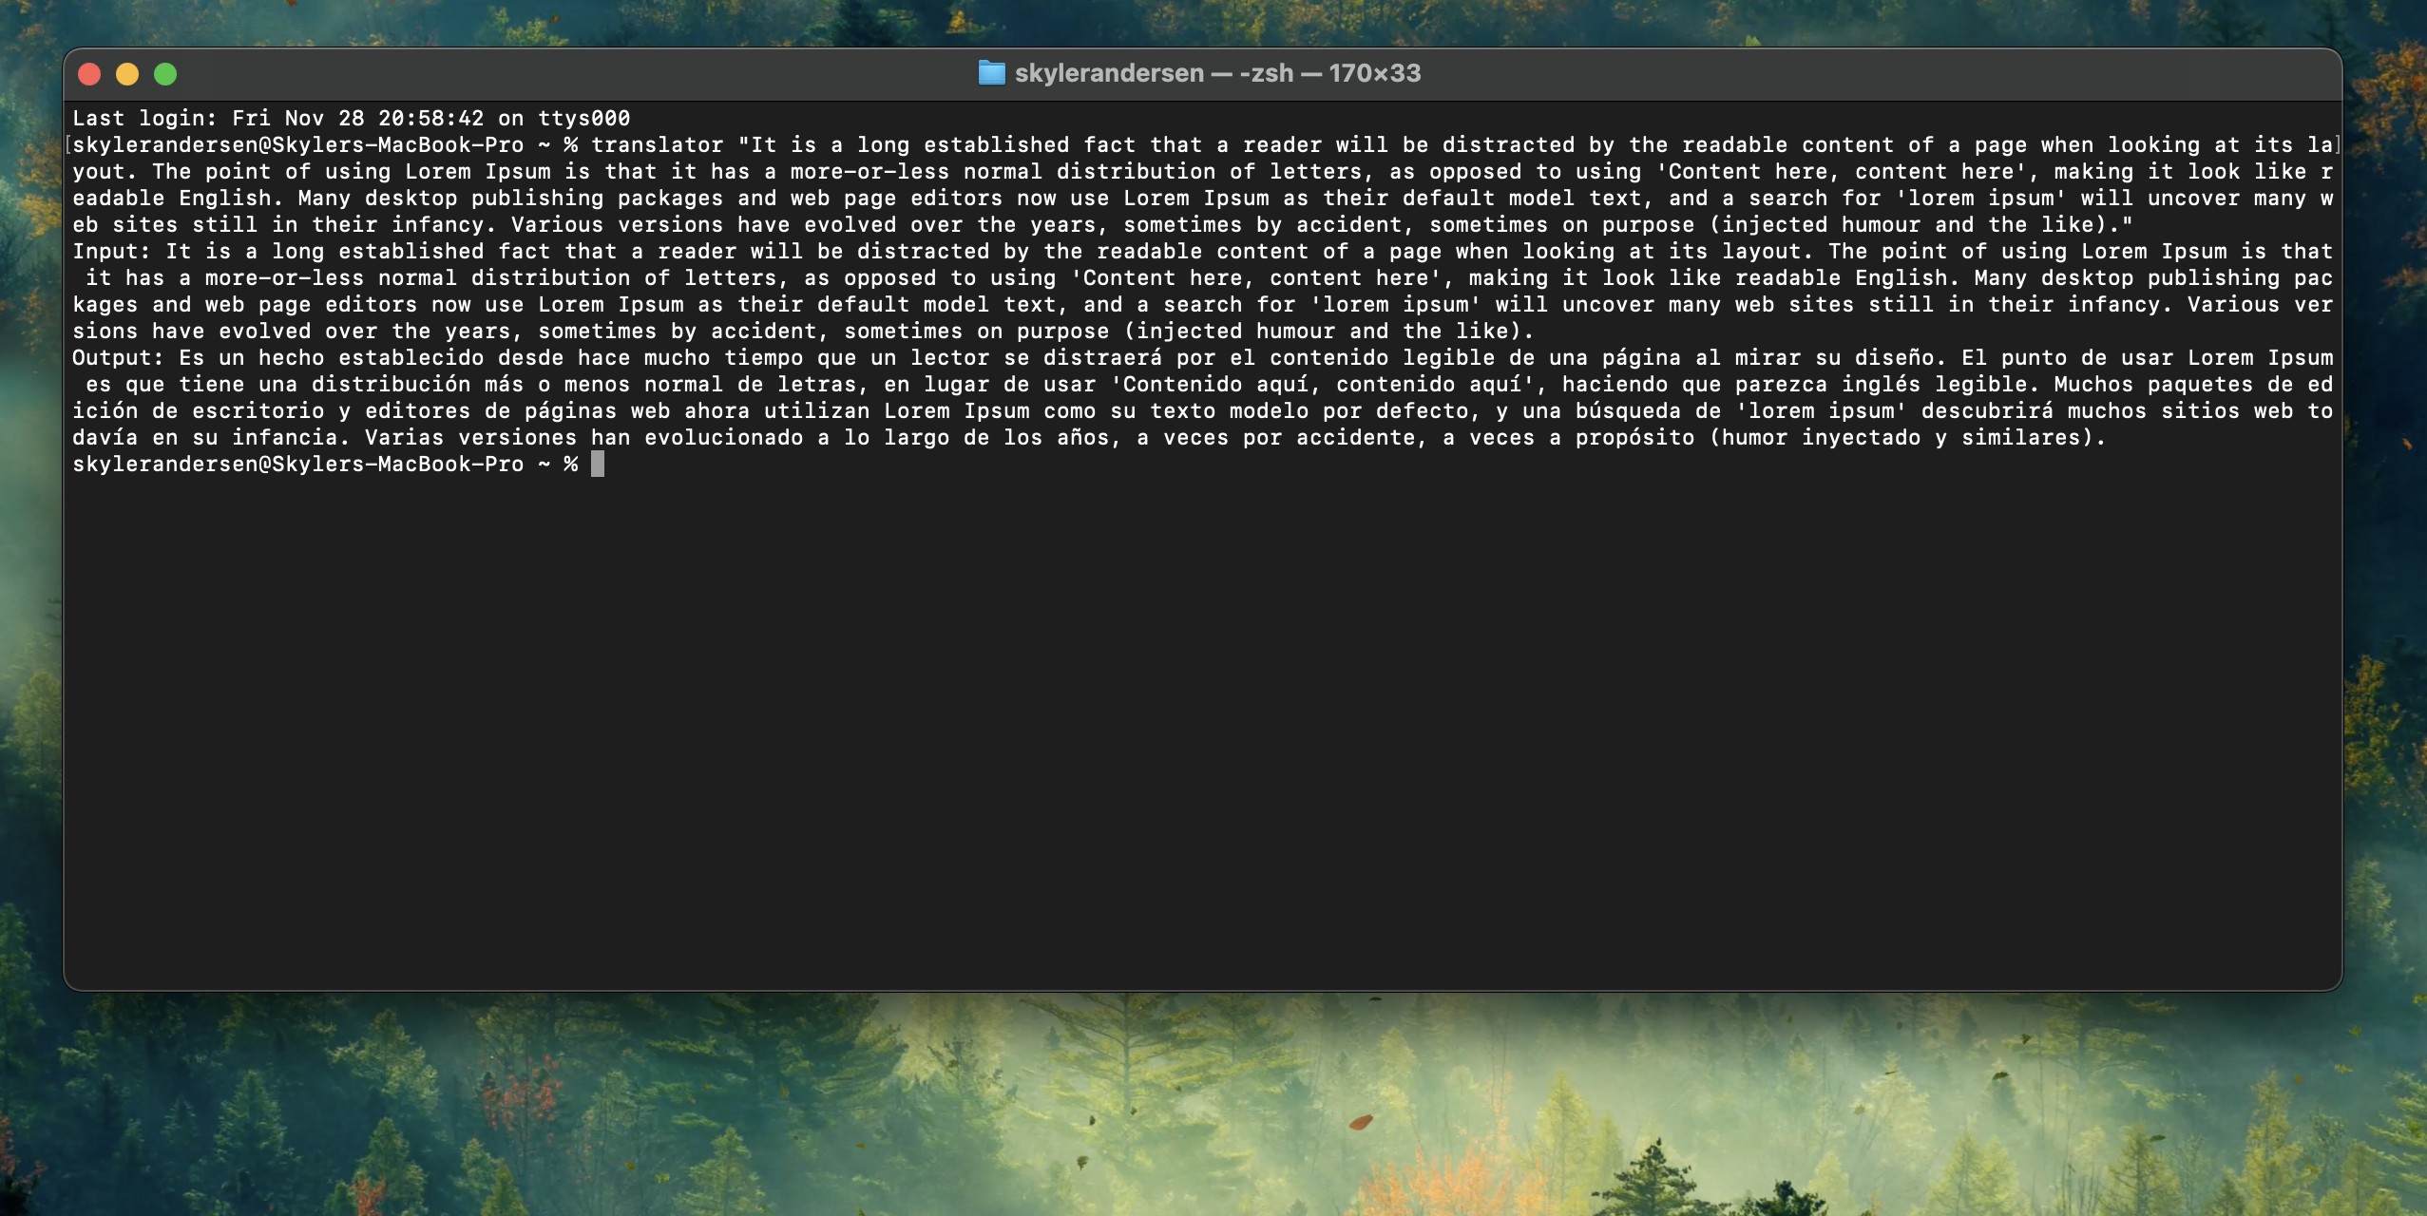
Task: Click 'Varias versiones' in the output text
Action: coord(470,437)
